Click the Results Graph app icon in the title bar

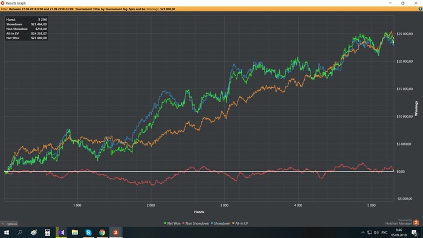click(x=2, y=3)
